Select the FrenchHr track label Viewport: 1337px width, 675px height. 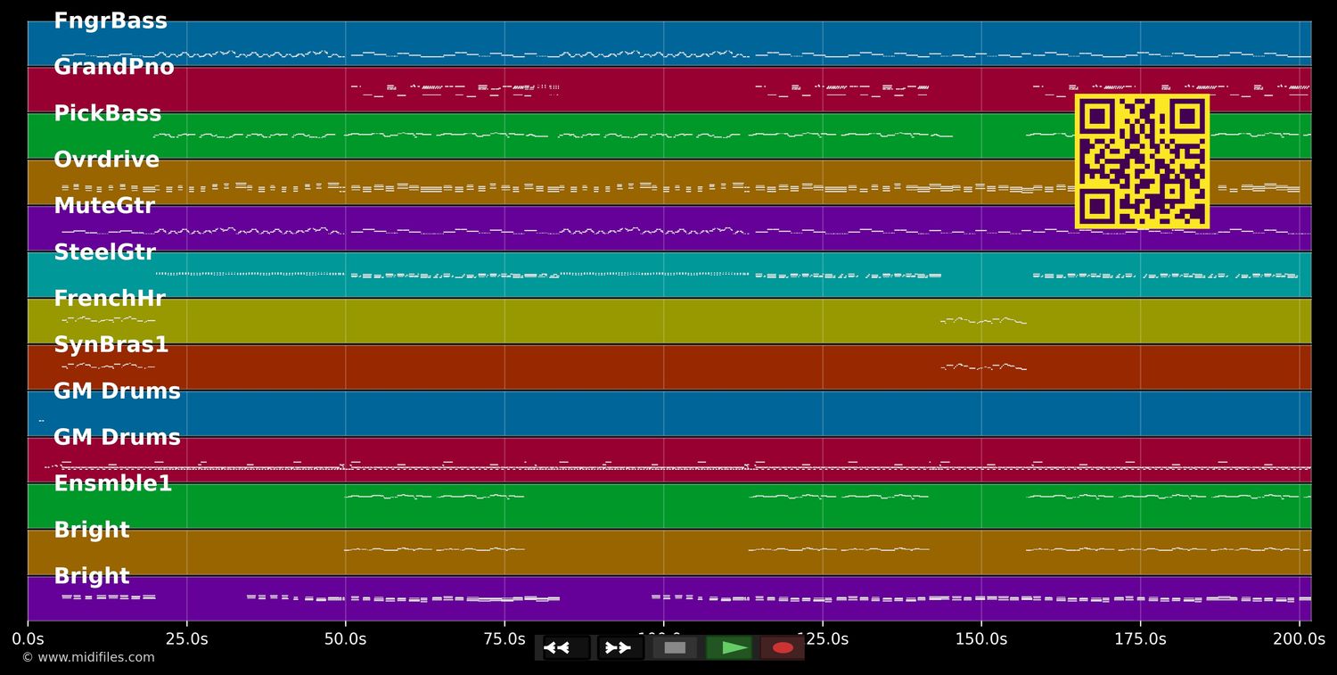point(110,299)
